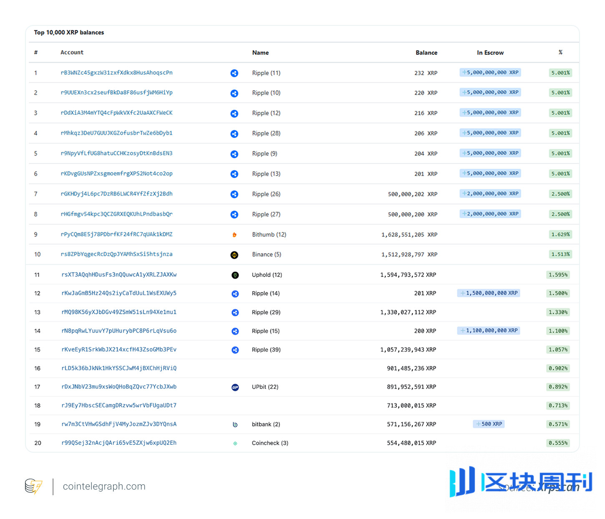
Task: Click the Ripple logo icon beside Ripple (26)
Action: 234,194
